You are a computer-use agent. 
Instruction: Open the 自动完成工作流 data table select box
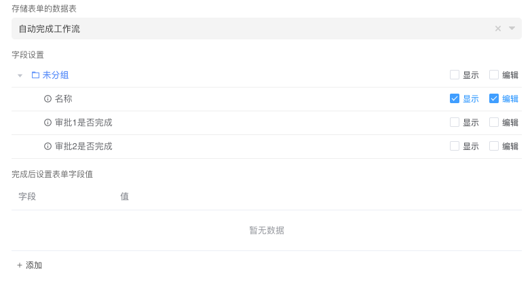[x=251, y=28]
